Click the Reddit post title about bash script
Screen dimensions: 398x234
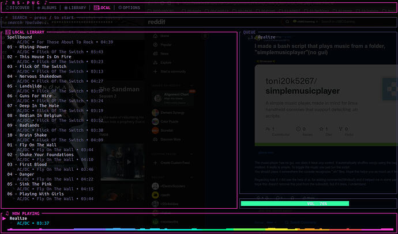tap(320, 49)
